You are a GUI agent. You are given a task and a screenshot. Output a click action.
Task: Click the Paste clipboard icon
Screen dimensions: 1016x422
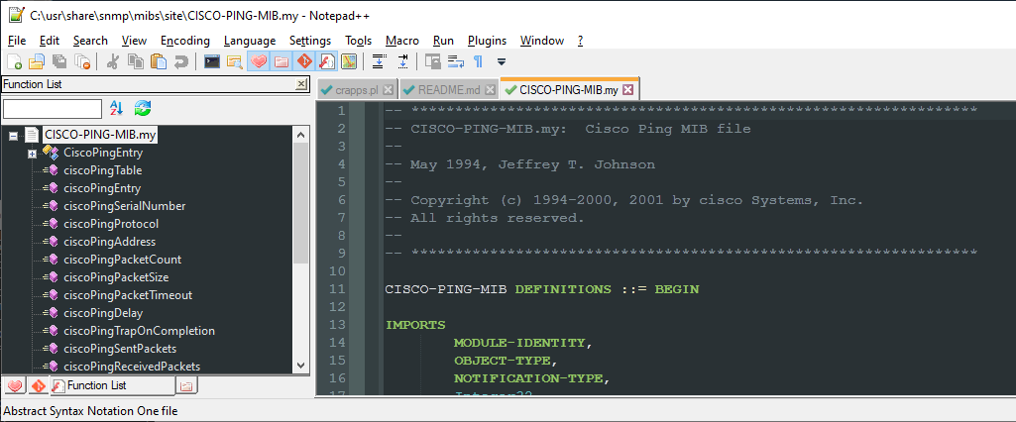tap(159, 61)
